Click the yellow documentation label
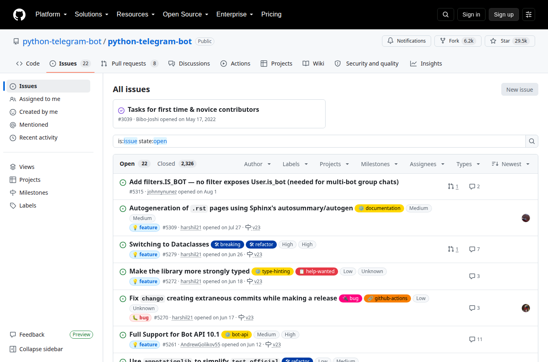The image size is (548, 362). (379, 208)
